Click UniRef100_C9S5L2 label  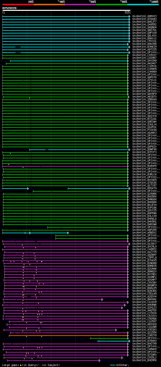click(x=145, y=357)
